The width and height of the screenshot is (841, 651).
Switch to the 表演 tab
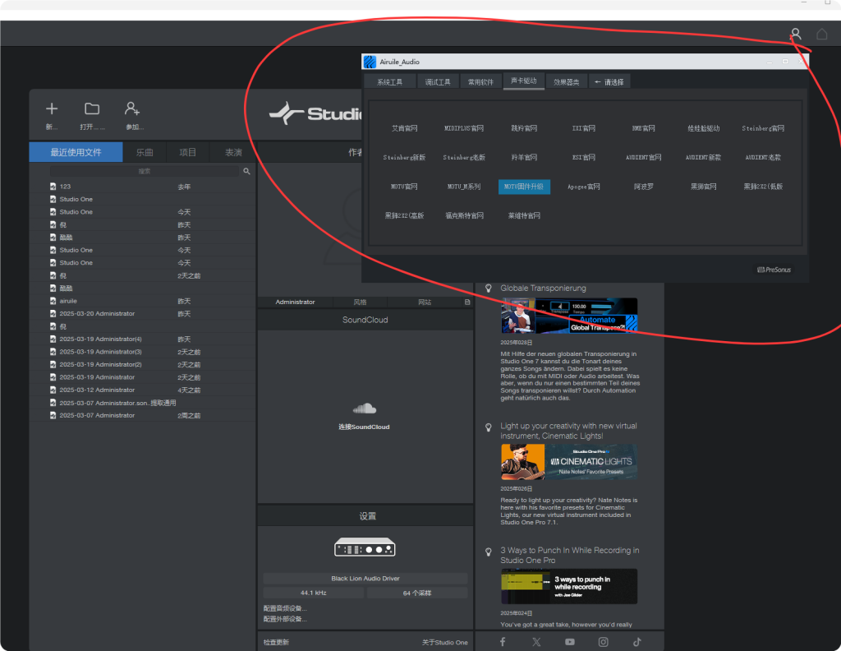tap(233, 152)
